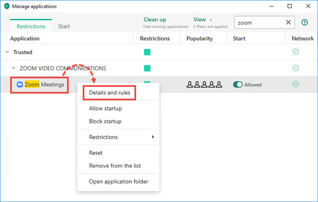The height and width of the screenshot is (202, 318).
Task: Select Remove from the list
Action: [x=115, y=166]
